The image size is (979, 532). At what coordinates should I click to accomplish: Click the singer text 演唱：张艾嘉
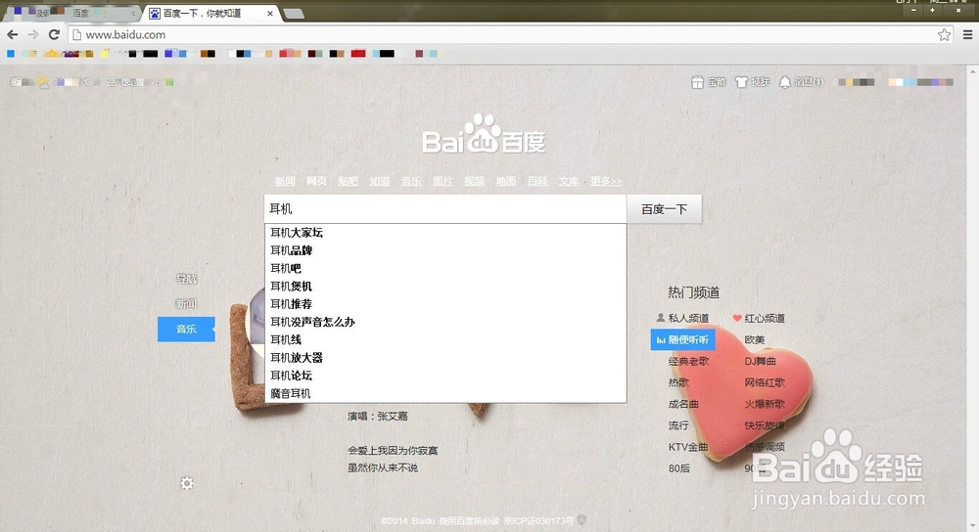pos(378,416)
